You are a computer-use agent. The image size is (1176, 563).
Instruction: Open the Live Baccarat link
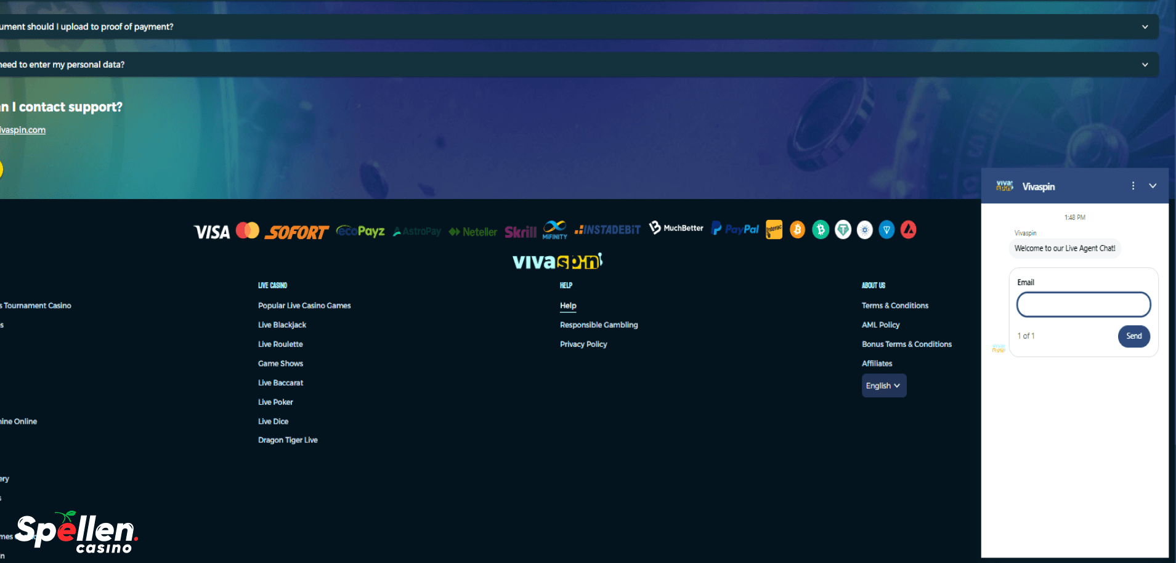[280, 383]
